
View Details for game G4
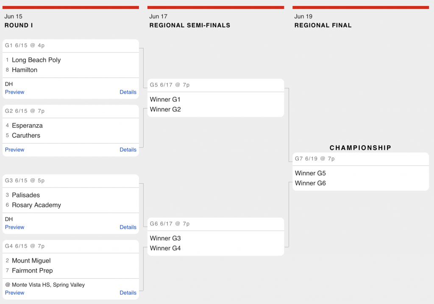pyautogui.click(x=128, y=293)
